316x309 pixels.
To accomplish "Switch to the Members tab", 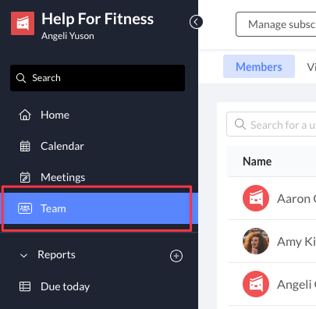I will pyautogui.click(x=259, y=66).
